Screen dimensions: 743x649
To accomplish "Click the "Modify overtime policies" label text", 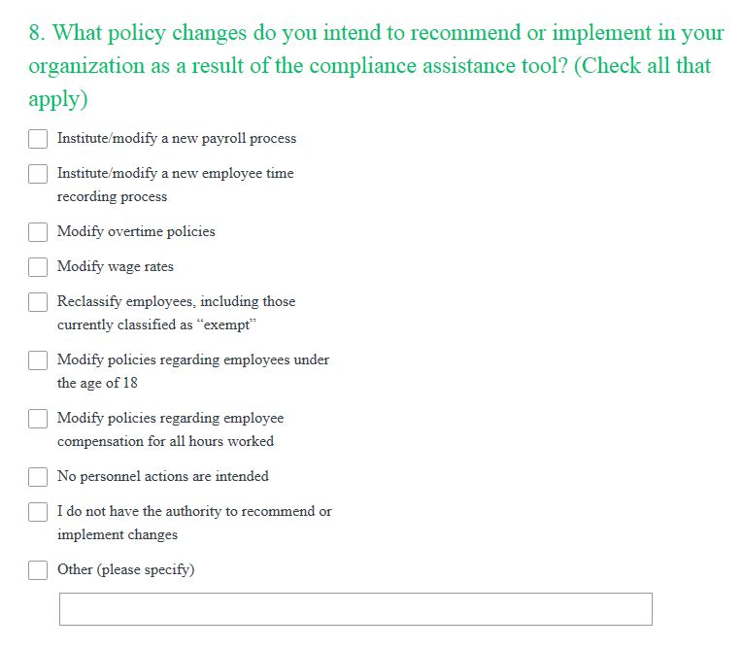I will tap(136, 232).
